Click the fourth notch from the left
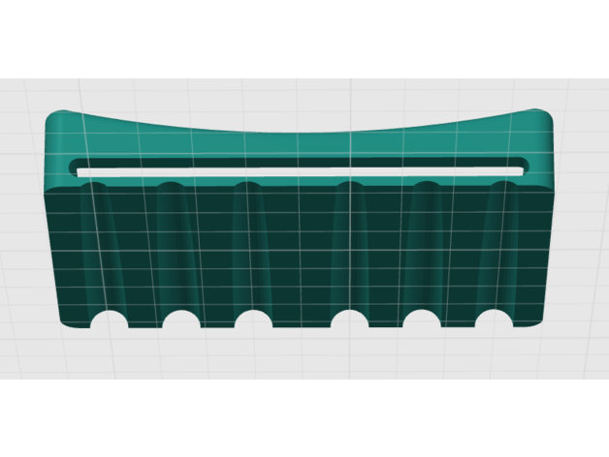The height and width of the screenshot is (457, 609). pos(349,320)
